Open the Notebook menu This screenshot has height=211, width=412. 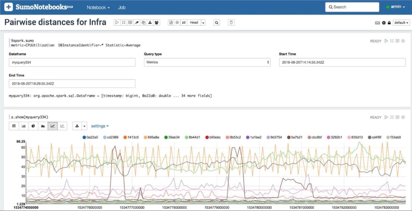[98, 7]
